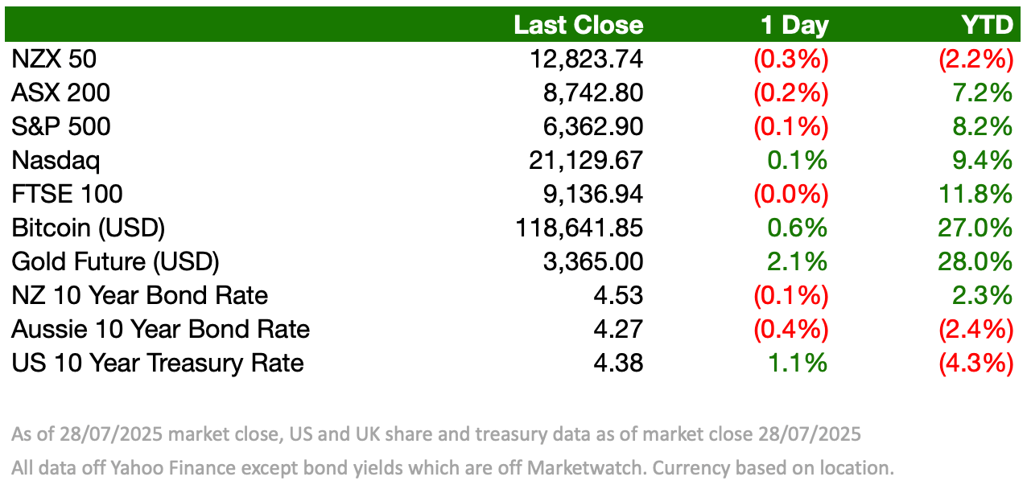Select the ASX 200 row label
Viewport: 1027px width, 489px height.
click(x=61, y=92)
